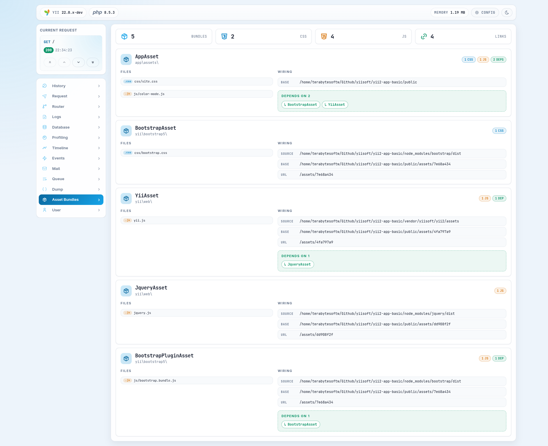
Task: Expand the Router chevron arrow
Action: (99, 107)
